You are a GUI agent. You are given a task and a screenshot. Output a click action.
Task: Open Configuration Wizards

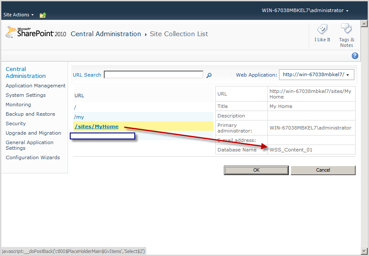(x=33, y=157)
